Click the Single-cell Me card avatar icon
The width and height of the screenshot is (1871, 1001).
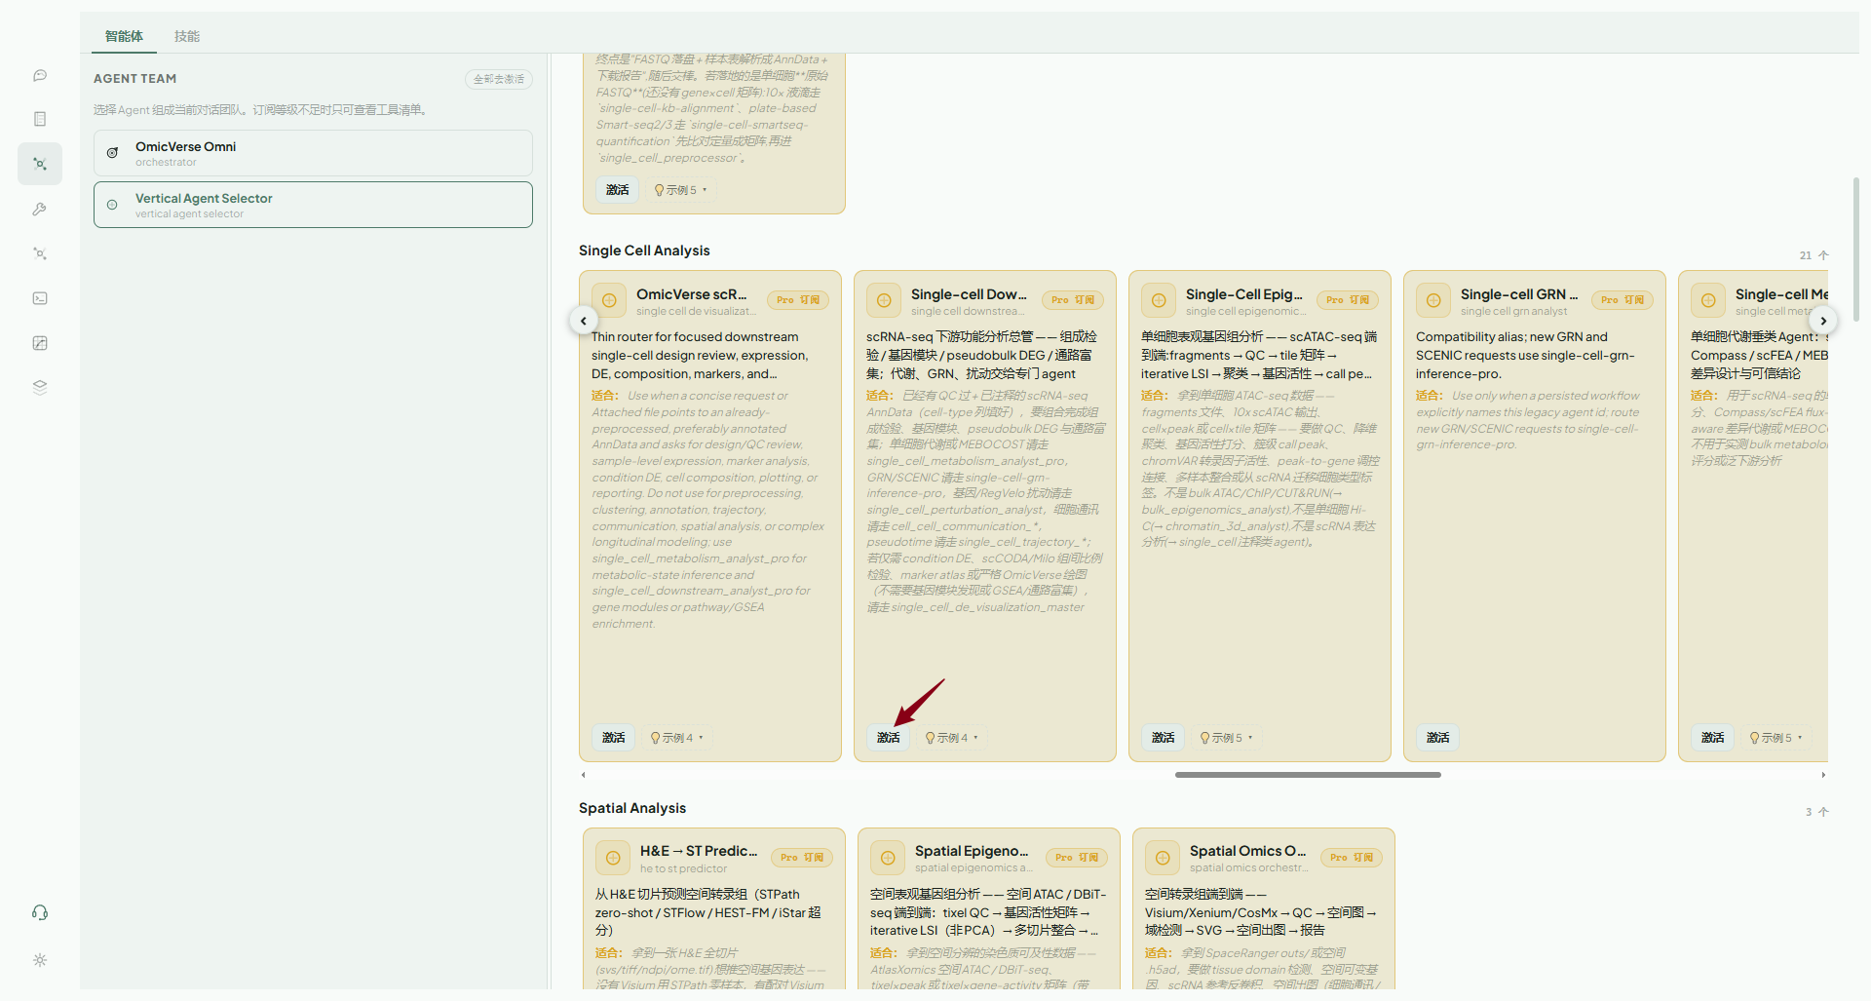point(1708,300)
